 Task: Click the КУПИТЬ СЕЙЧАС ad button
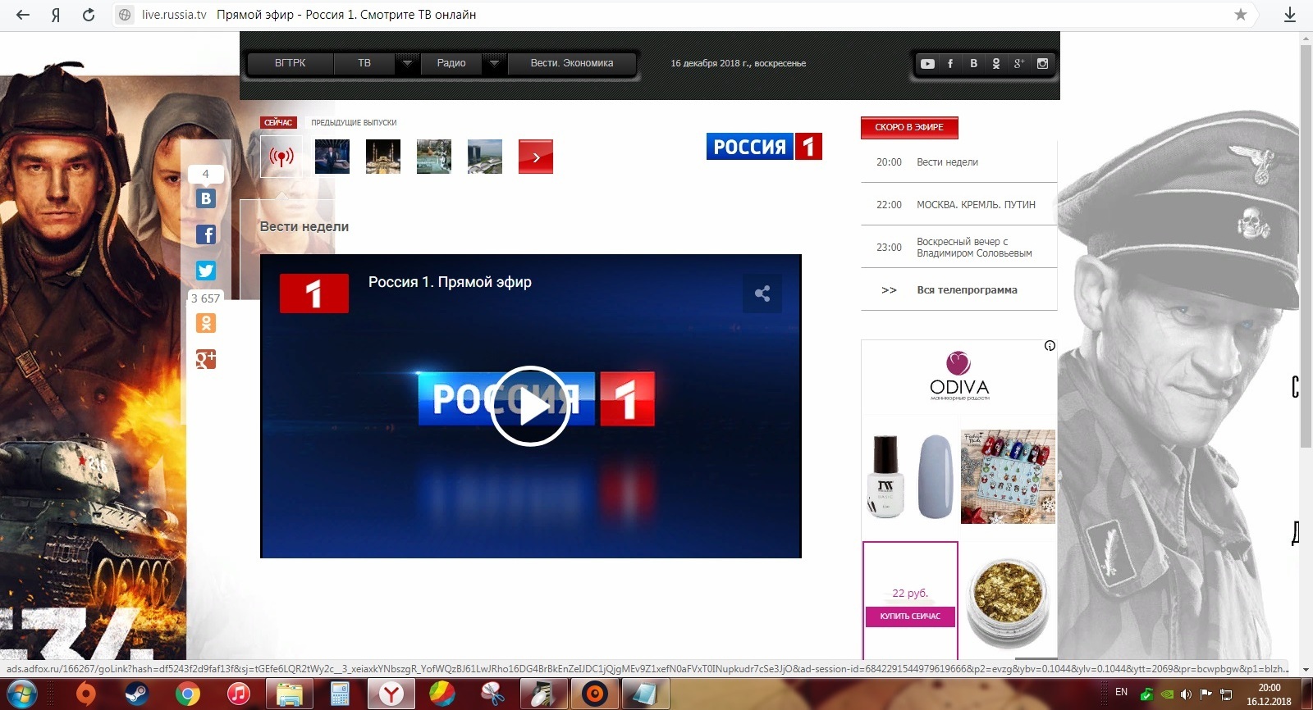pos(910,616)
